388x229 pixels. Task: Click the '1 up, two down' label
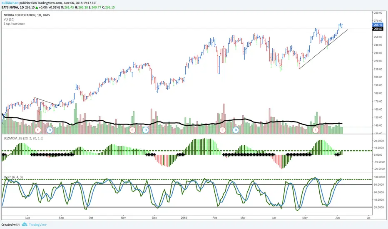14,23
